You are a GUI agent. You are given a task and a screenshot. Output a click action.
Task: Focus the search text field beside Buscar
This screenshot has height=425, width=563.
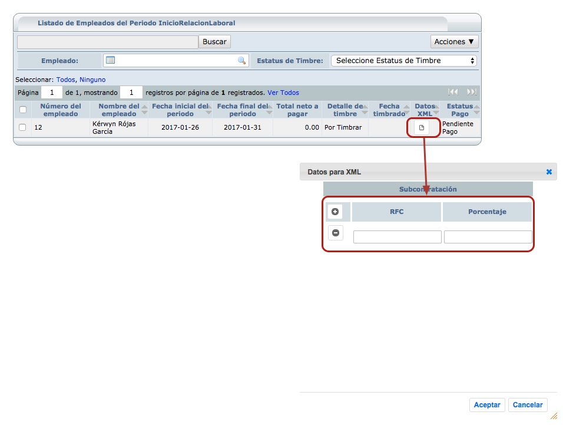pos(108,42)
